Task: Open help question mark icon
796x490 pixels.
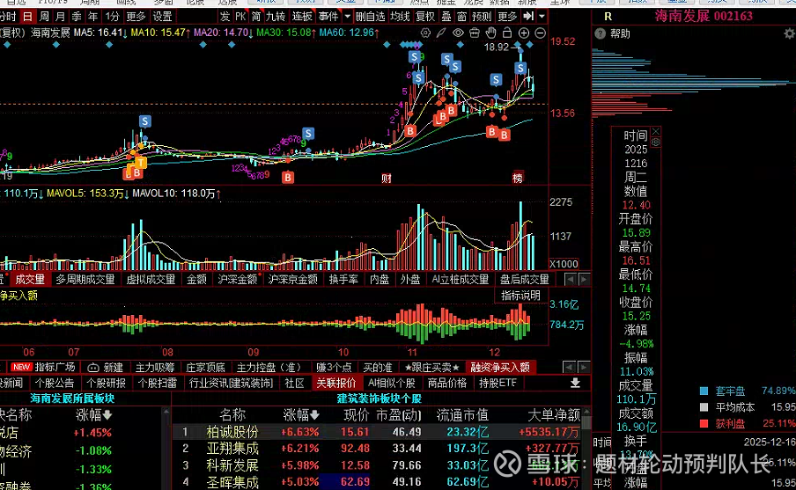Action: (x=600, y=34)
